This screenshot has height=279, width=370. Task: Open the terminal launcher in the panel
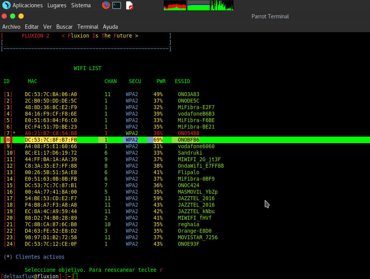pyautogui.click(x=117, y=5)
